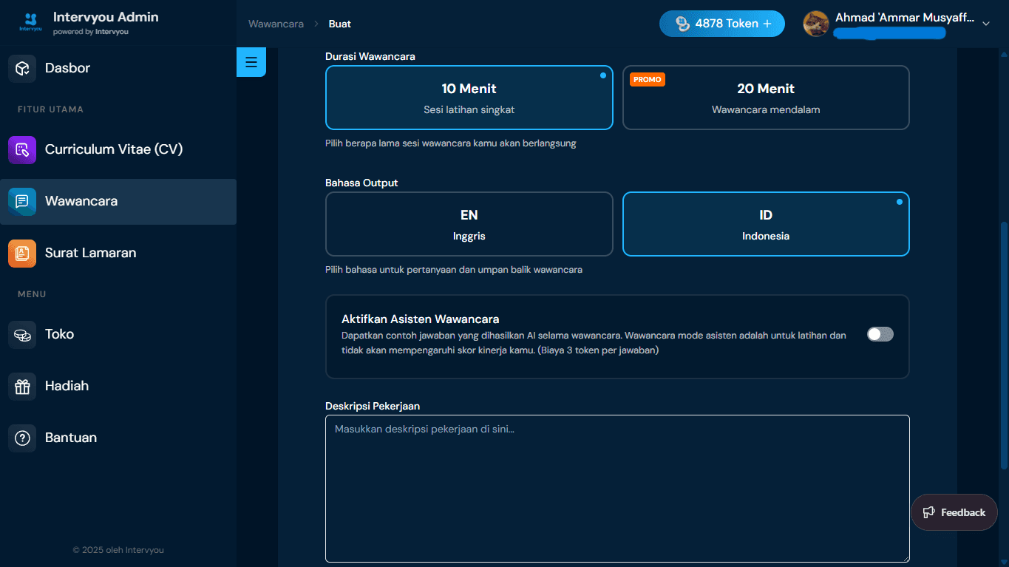Click the PROMO badge on 20 Menit
Screen dimensions: 1009x567
pos(648,79)
